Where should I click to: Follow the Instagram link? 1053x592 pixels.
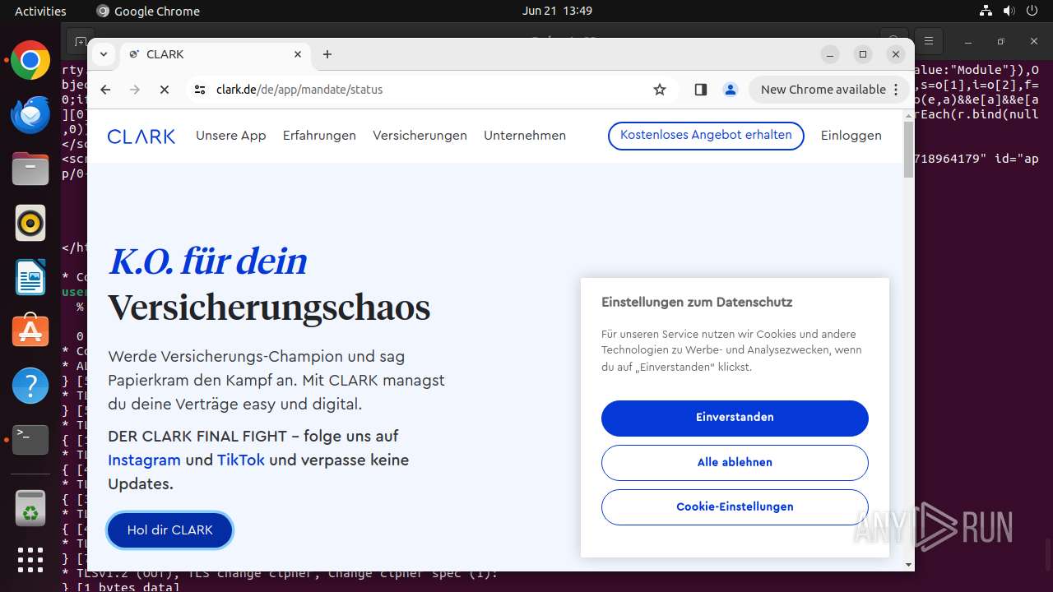[144, 460]
